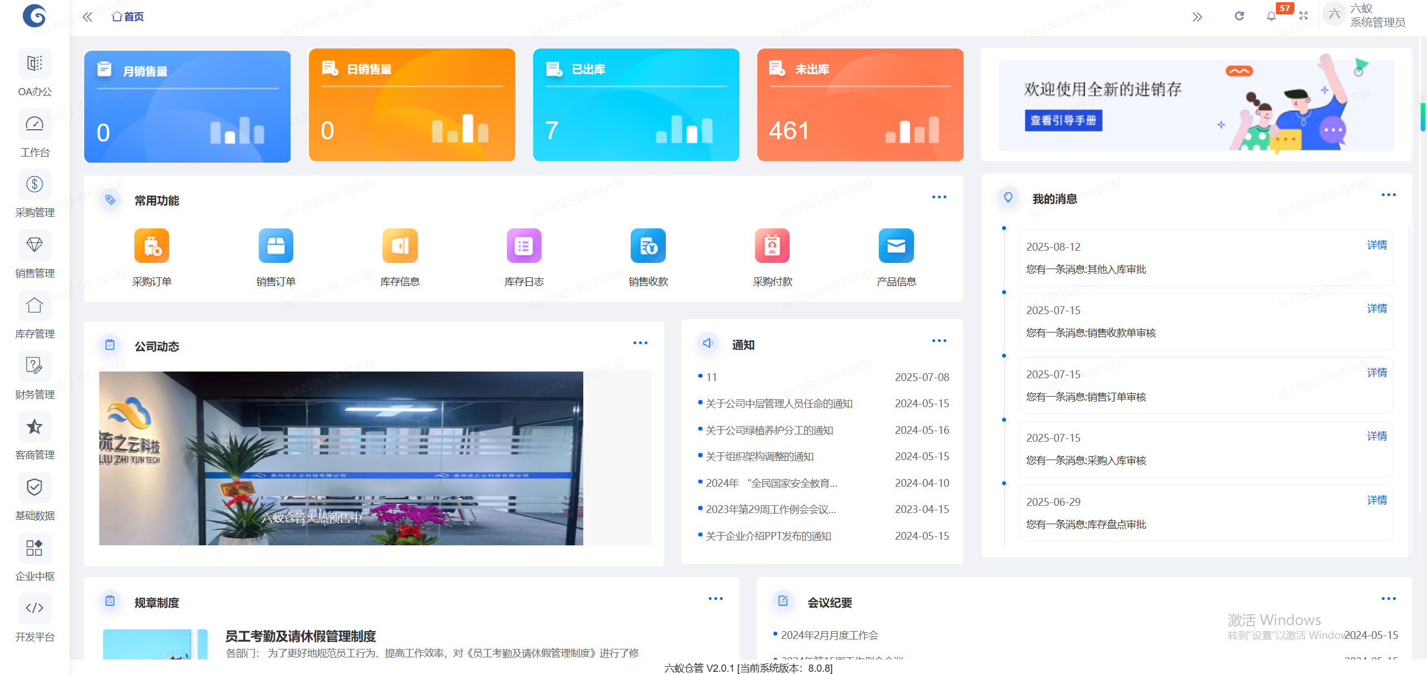
Task: Open the 产品信息 mail icon
Action: (896, 246)
